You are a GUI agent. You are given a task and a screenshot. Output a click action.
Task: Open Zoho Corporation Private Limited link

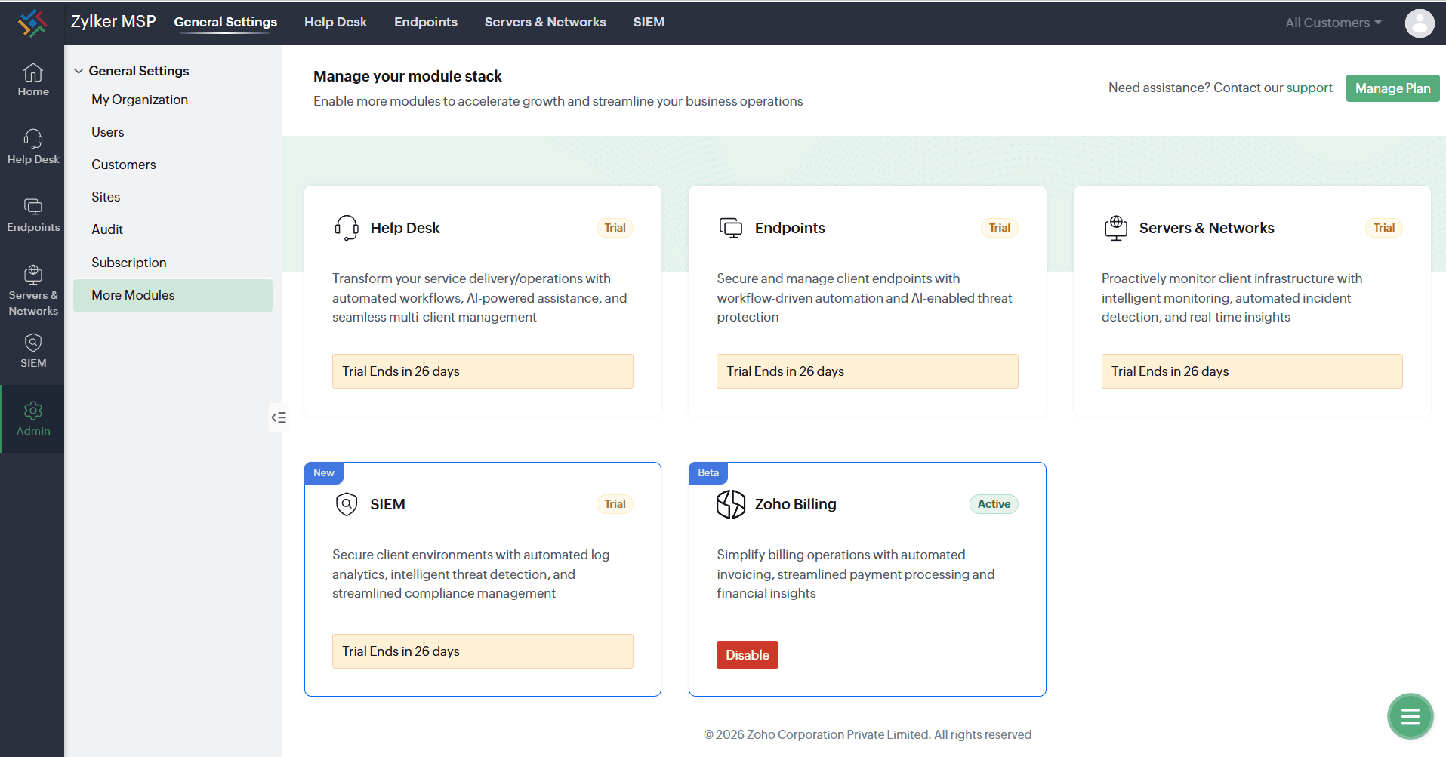coord(840,734)
